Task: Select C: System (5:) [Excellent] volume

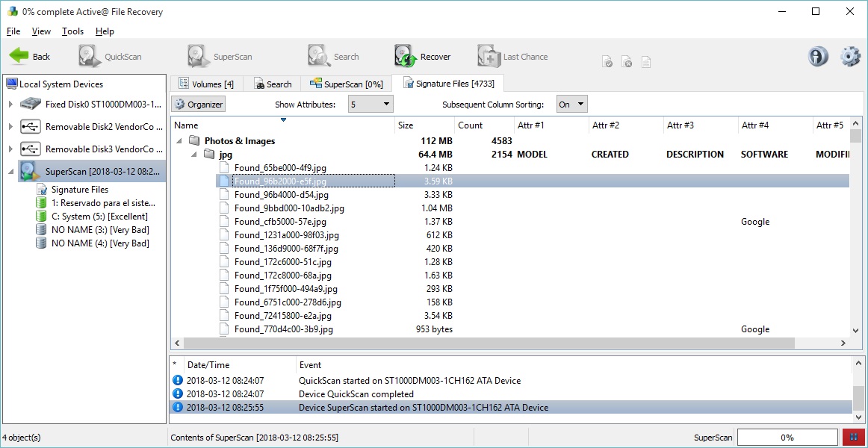Action: pyautogui.click(x=92, y=217)
